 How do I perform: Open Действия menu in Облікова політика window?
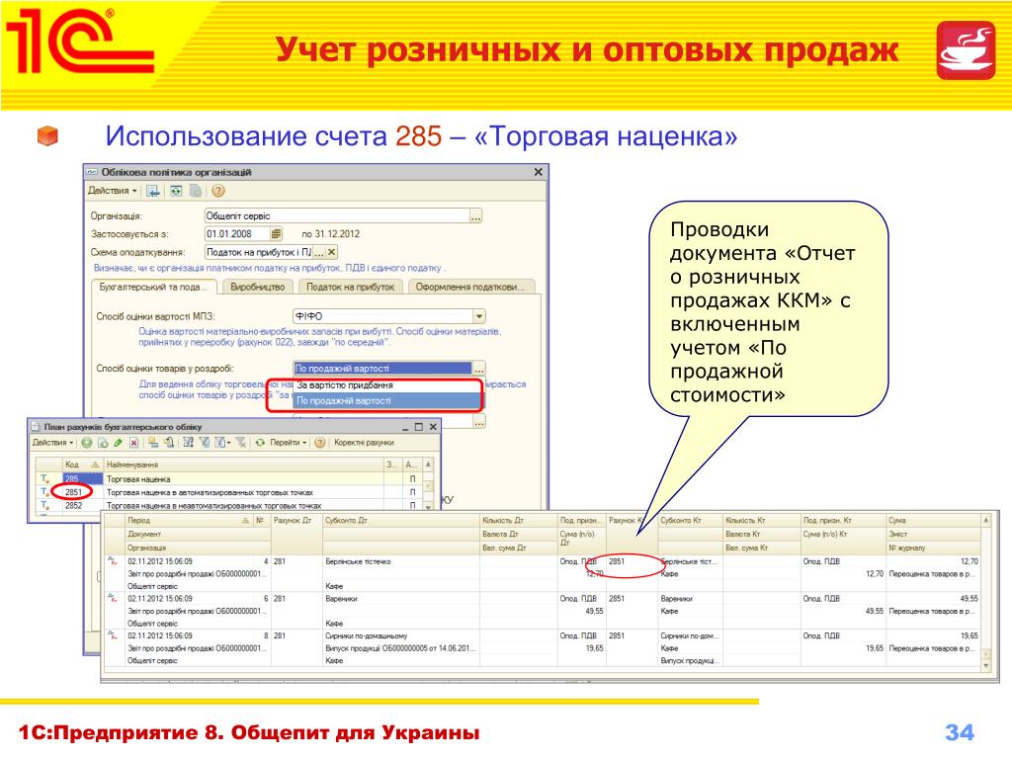coord(112,191)
